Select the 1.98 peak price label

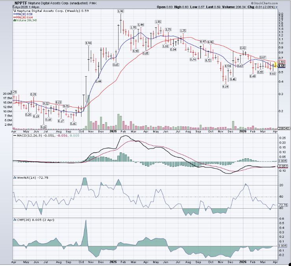[x=121, y=11]
